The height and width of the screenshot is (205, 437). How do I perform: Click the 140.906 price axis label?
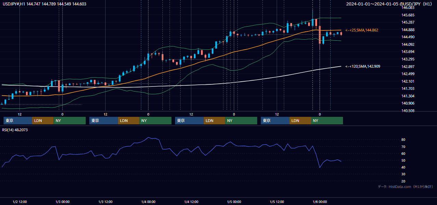[x=408, y=103]
